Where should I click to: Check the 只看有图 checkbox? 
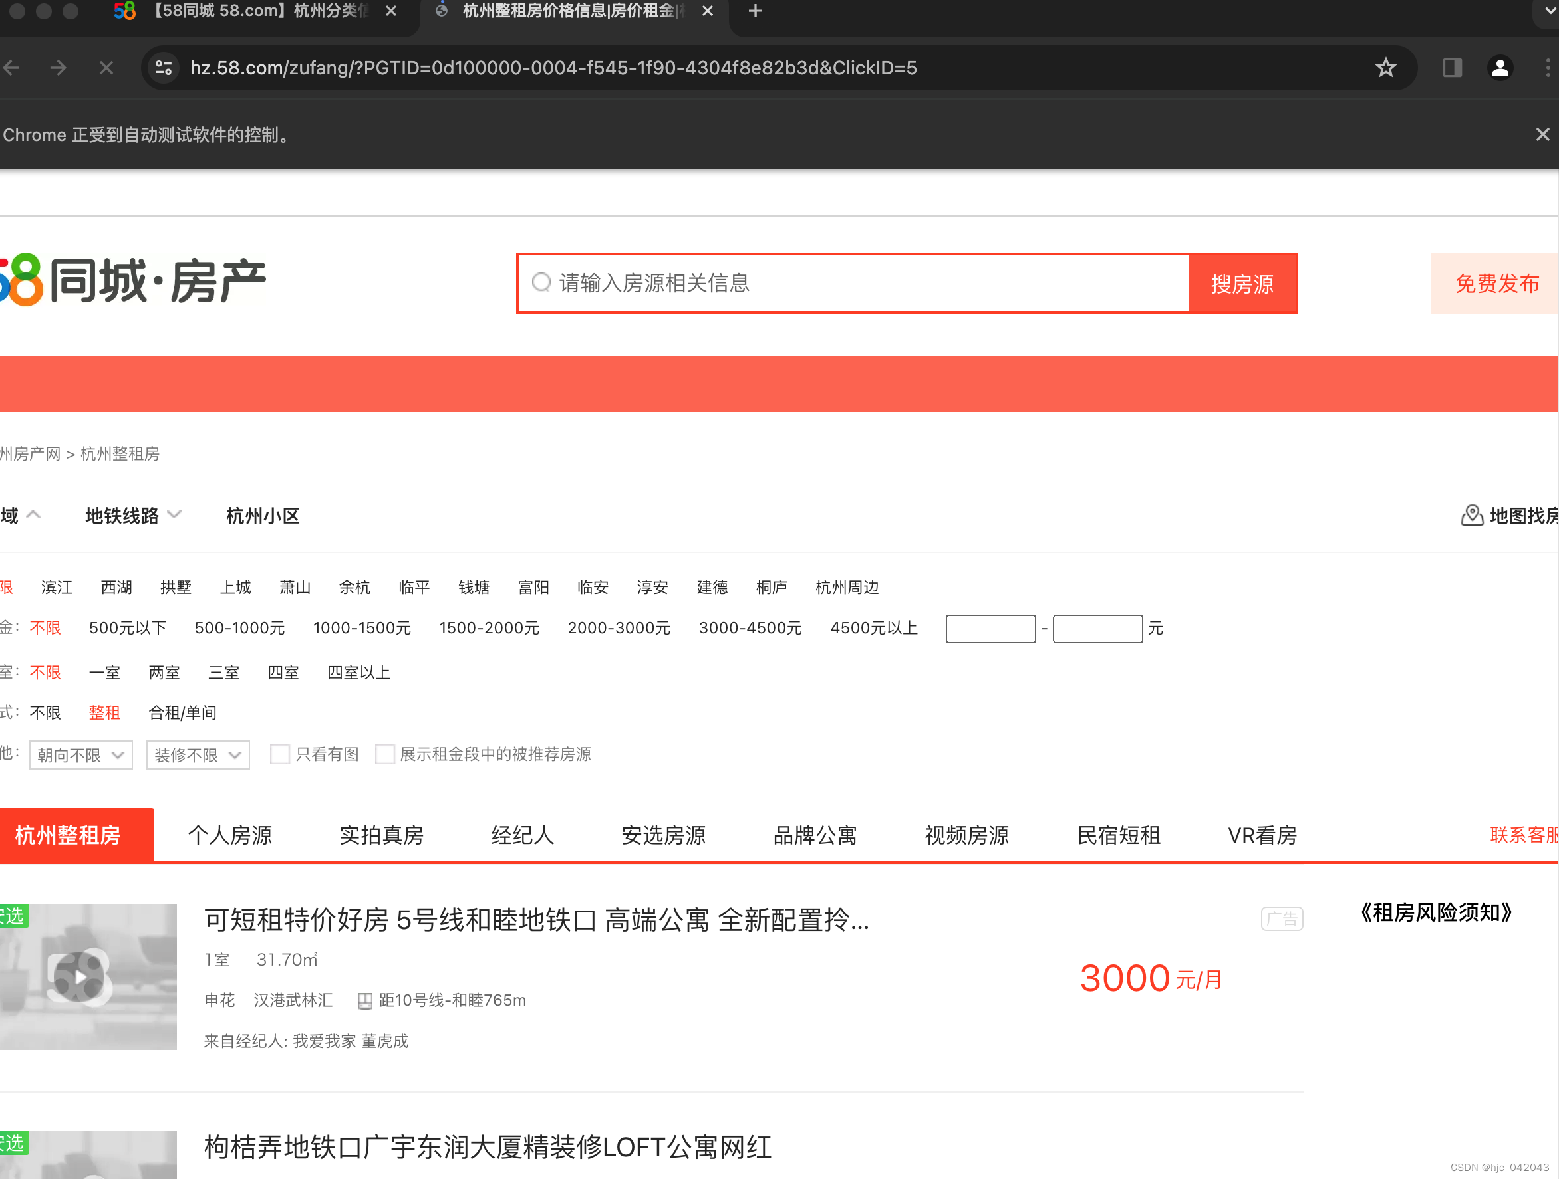click(280, 754)
